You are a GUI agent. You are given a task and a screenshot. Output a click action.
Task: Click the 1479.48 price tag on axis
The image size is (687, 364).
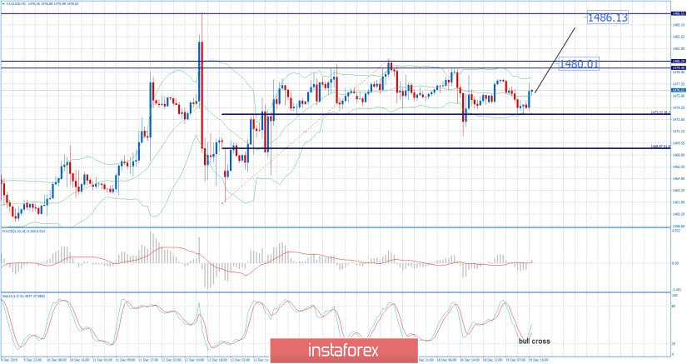678,68
